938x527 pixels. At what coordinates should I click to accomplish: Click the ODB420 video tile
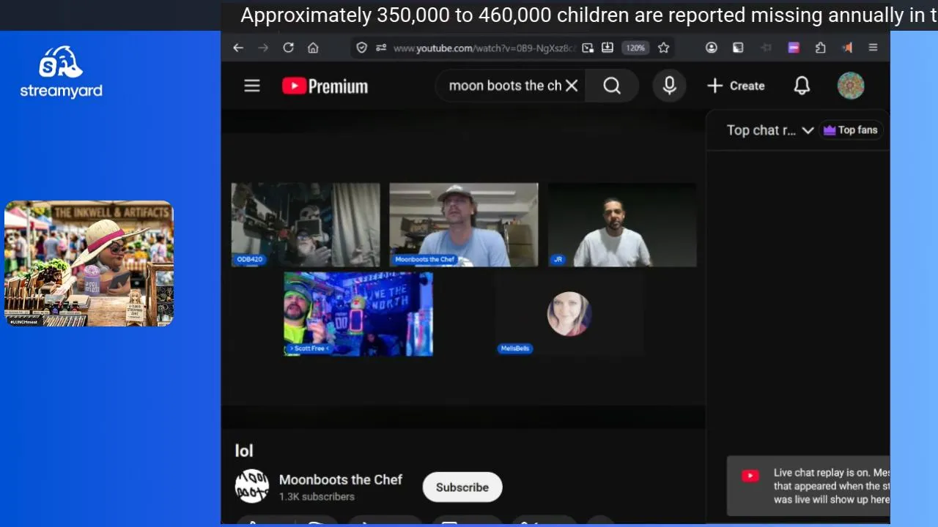pyautogui.click(x=306, y=225)
